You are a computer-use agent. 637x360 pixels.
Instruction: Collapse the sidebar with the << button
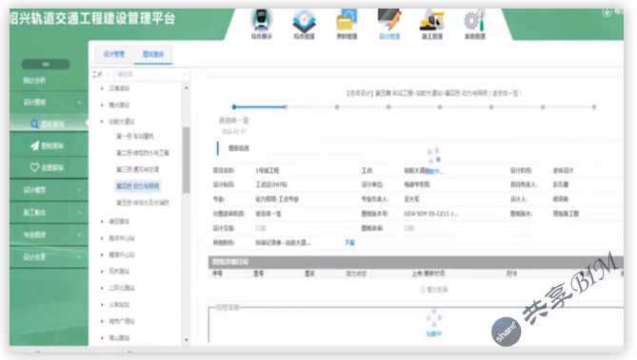tap(46, 64)
